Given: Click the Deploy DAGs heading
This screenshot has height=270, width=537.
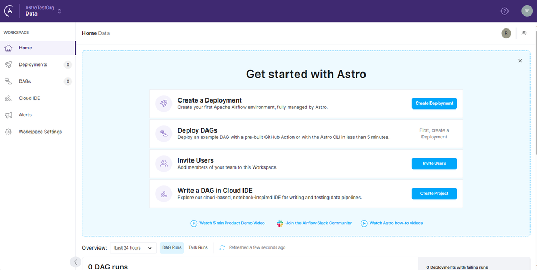Looking at the screenshot, I should (x=197, y=130).
